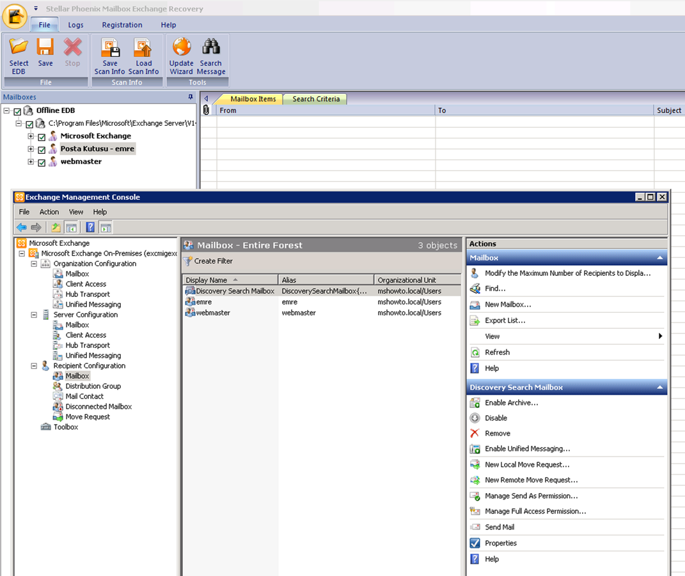
Task: Click the Refresh action icon
Action: tap(475, 352)
